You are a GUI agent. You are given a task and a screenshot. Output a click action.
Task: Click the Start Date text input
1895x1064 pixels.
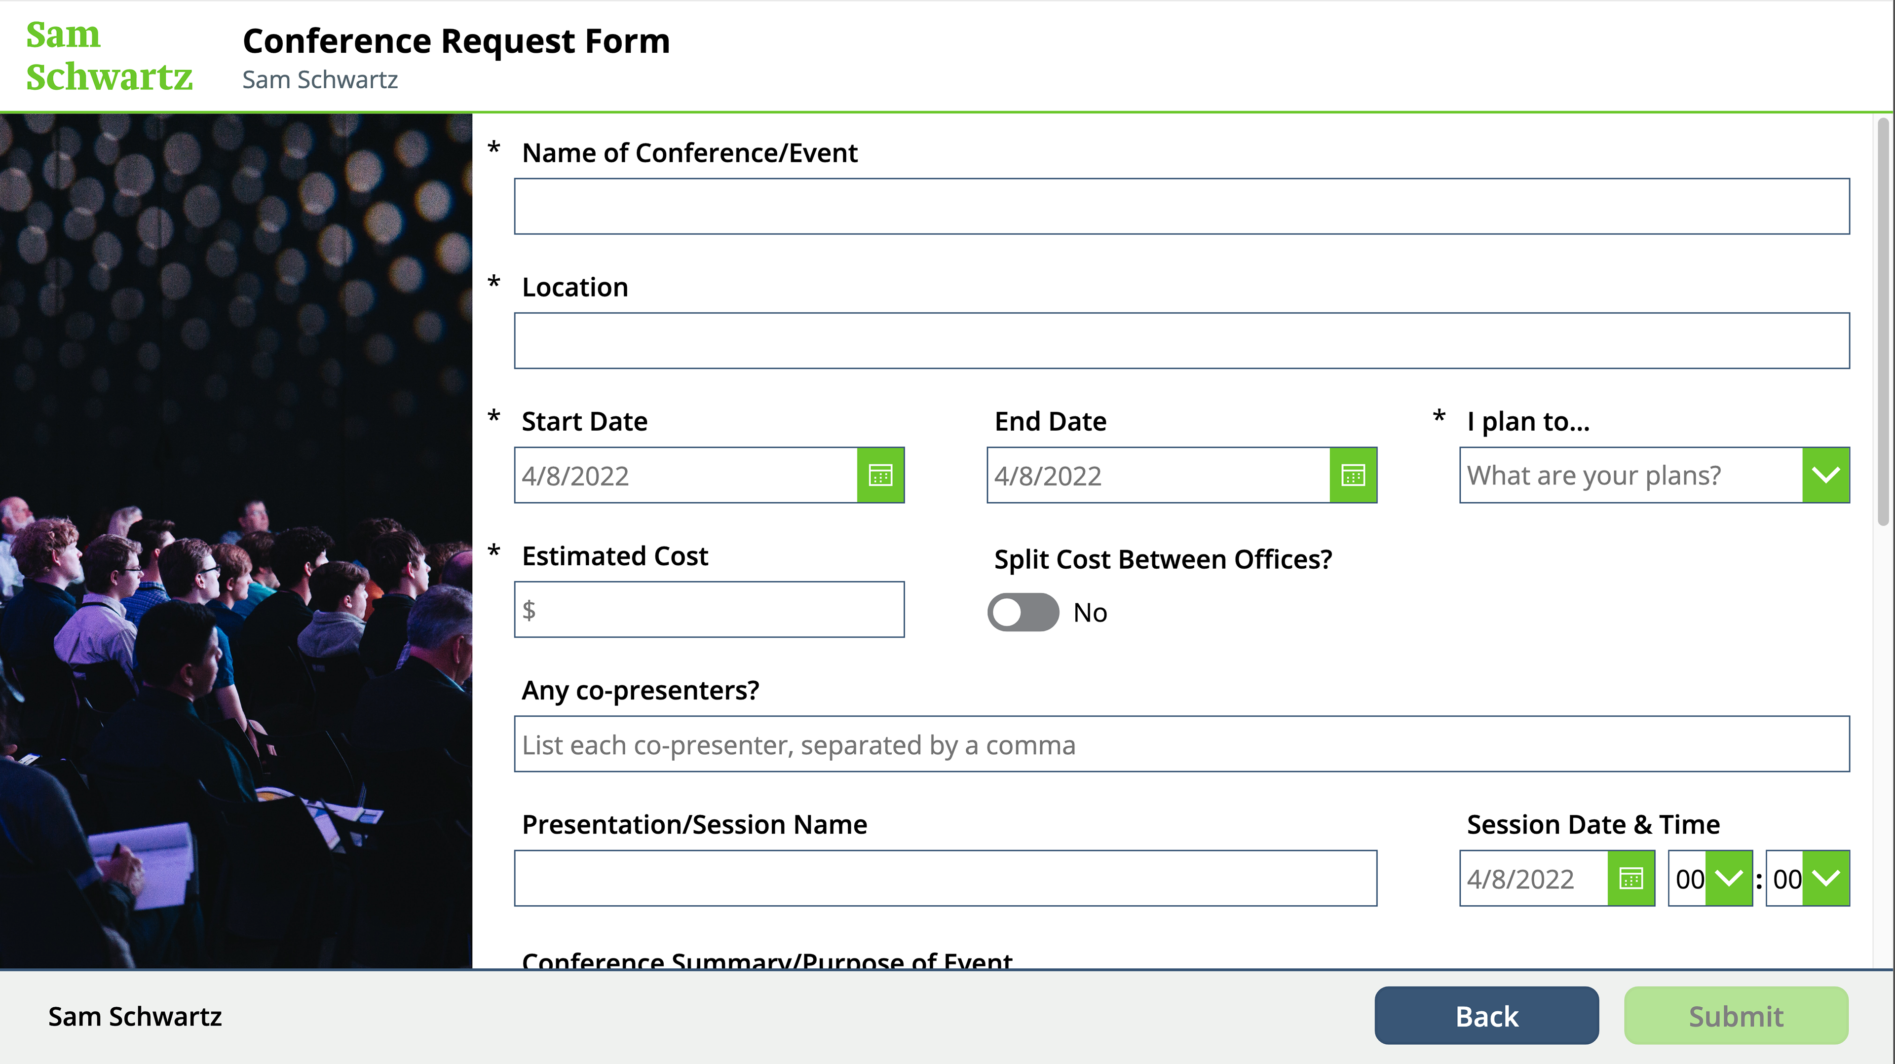(685, 475)
